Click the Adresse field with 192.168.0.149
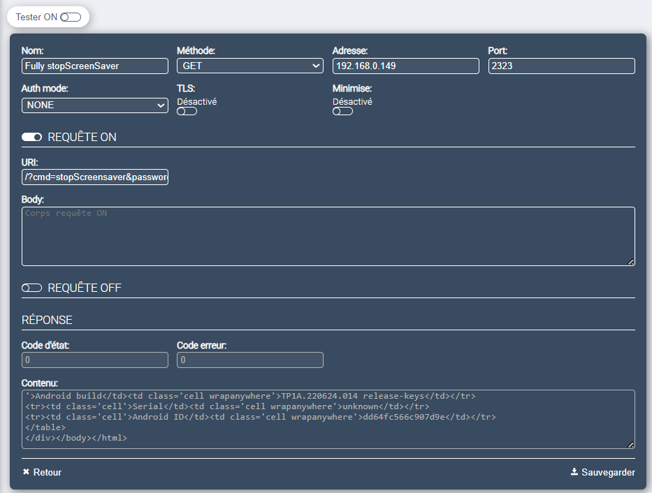The width and height of the screenshot is (652, 493). coord(405,66)
